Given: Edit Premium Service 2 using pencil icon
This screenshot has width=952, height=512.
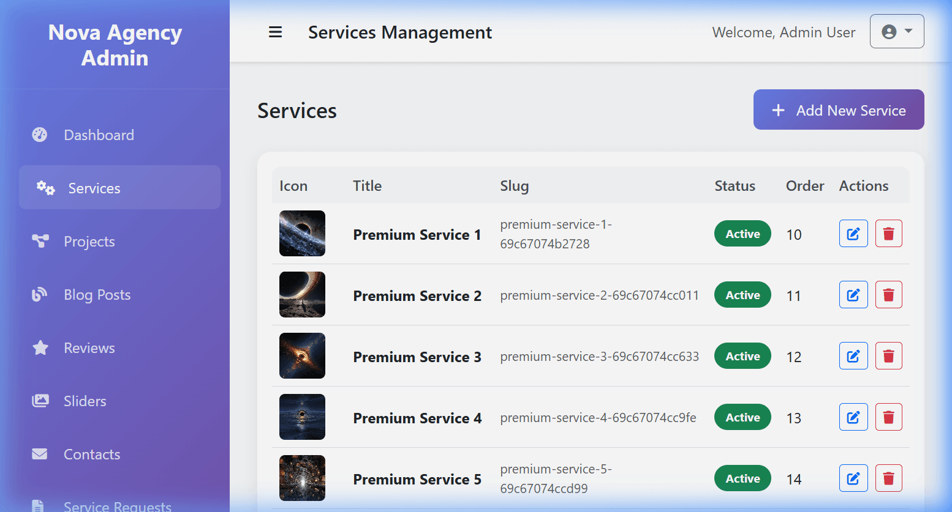Looking at the screenshot, I should point(853,295).
